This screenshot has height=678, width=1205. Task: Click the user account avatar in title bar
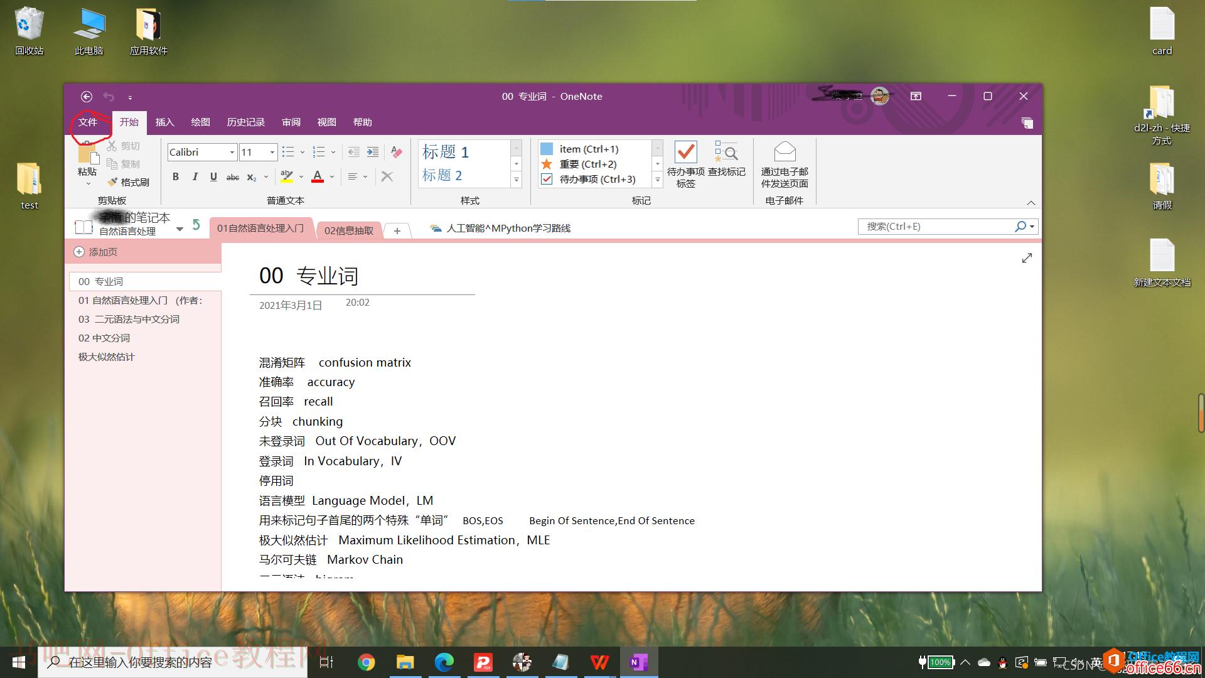click(880, 96)
